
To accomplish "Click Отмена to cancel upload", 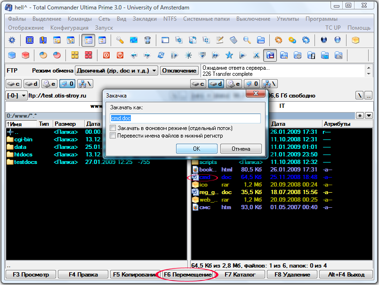I will click(x=241, y=148).
